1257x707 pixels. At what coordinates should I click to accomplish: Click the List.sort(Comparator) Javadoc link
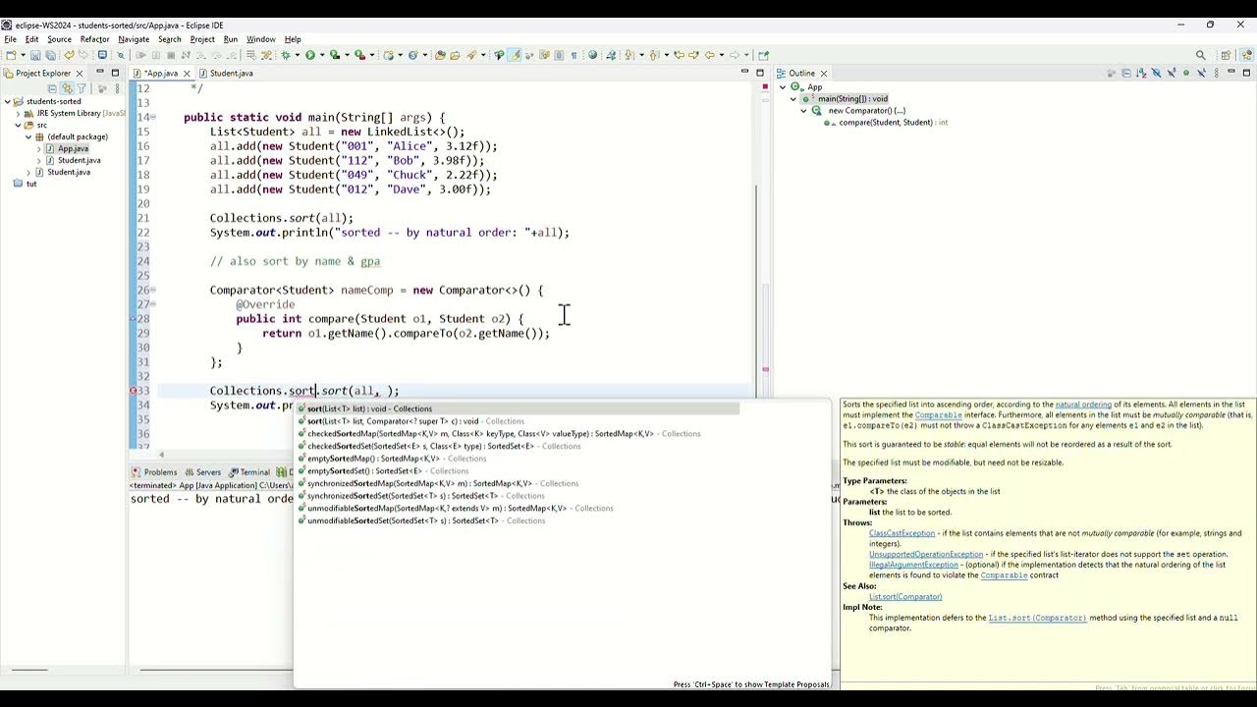pos(905,597)
